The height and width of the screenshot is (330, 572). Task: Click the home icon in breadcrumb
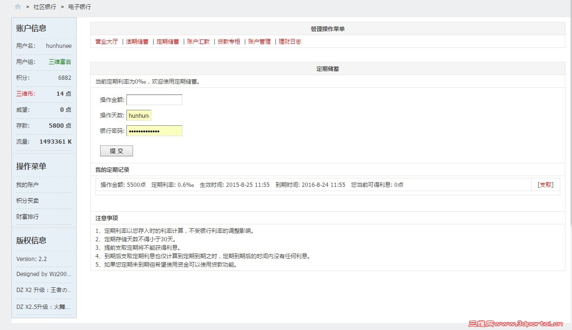pyautogui.click(x=18, y=7)
